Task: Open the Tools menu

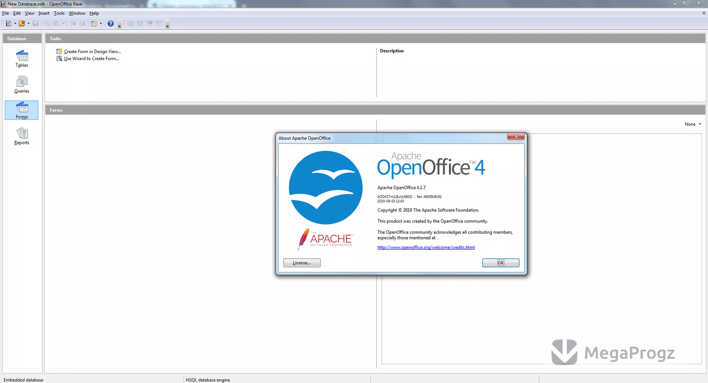Action: [x=59, y=13]
